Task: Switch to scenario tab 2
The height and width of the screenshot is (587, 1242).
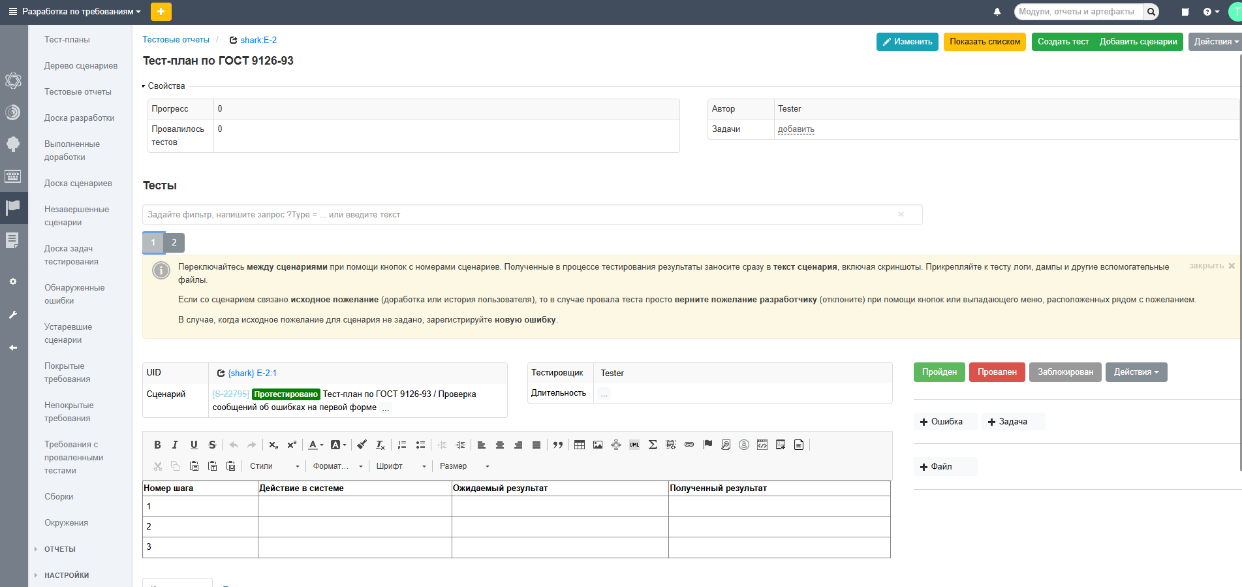Action: pyautogui.click(x=174, y=242)
